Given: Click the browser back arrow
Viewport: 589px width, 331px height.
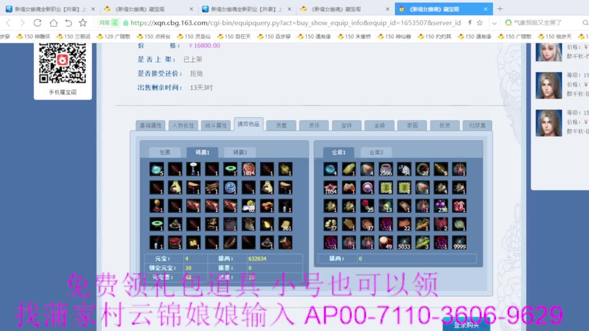Looking at the screenshot, I should click(9, 22).
